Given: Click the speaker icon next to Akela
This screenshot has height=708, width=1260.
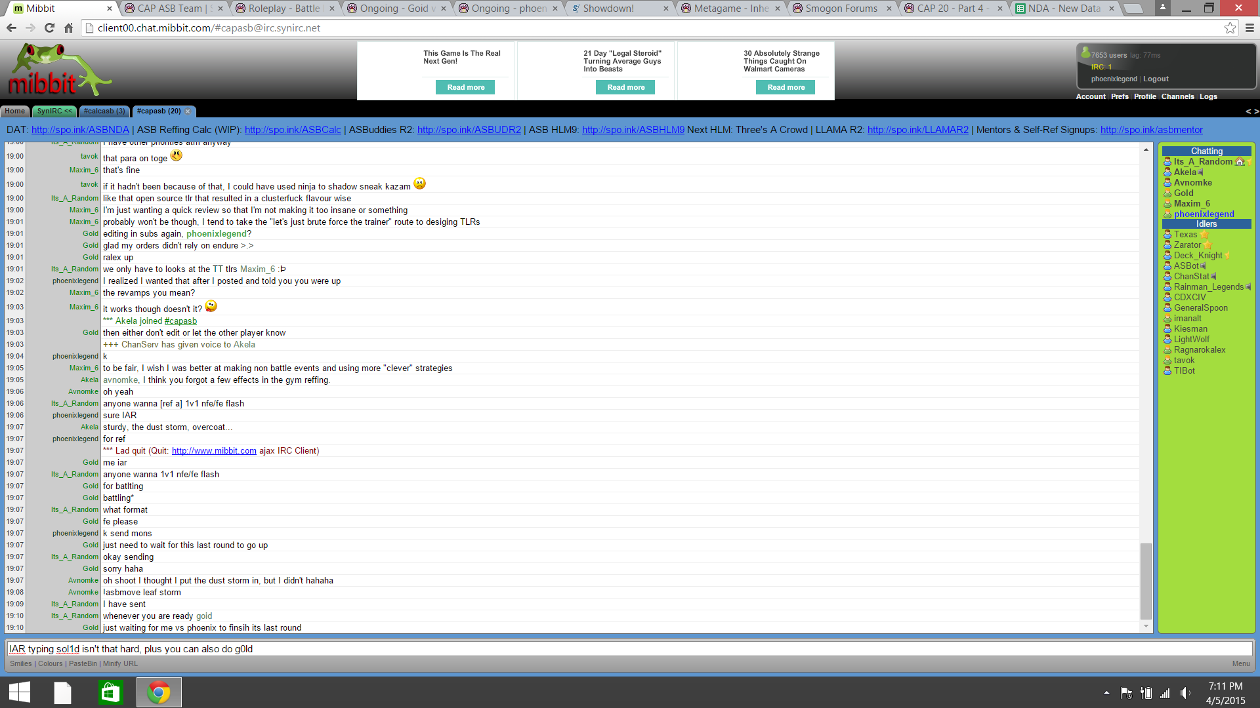Looking at the screenshot, I should coord(1200,172).
